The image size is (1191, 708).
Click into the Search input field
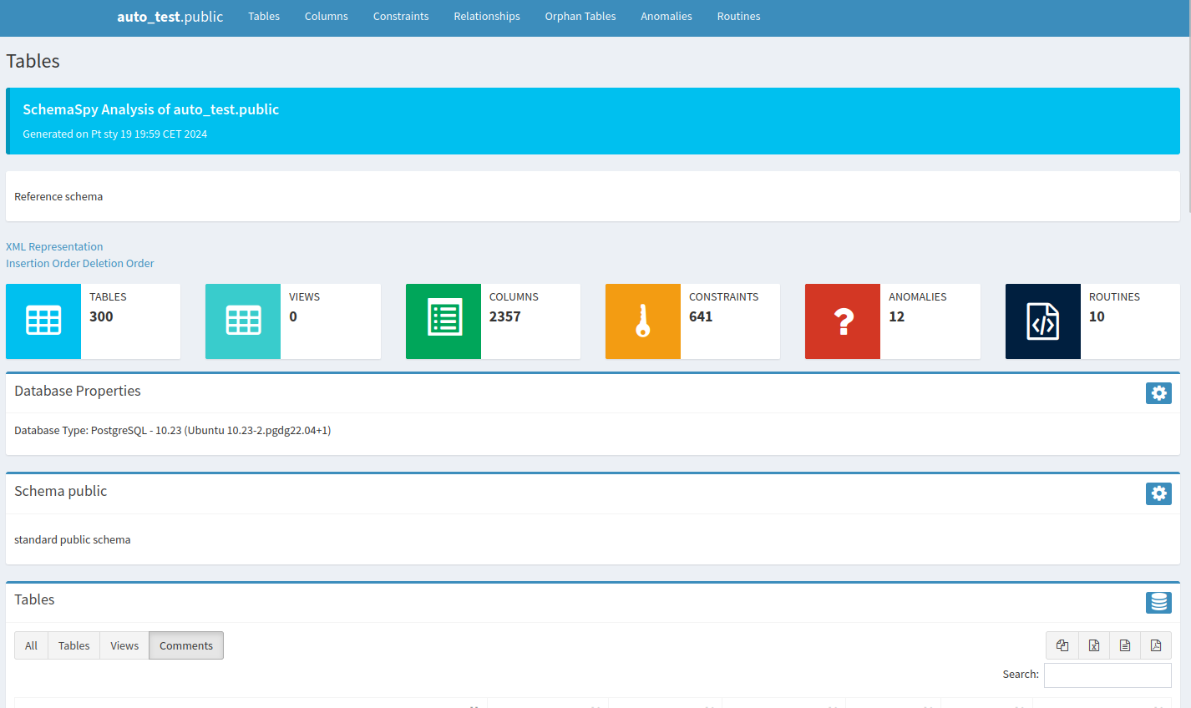pyautogui.click(x=1107, y=675)
